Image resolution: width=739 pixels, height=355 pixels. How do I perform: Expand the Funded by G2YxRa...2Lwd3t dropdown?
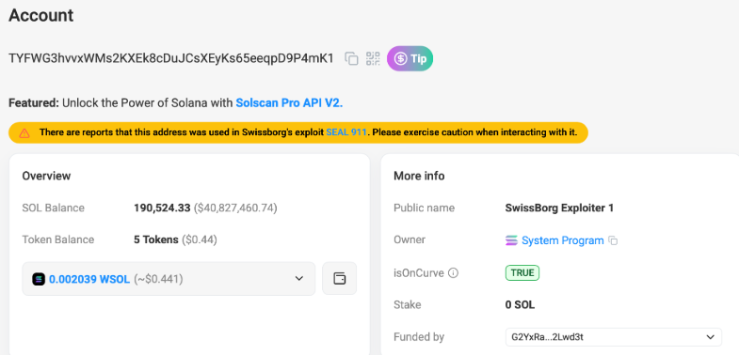(613, 337)
